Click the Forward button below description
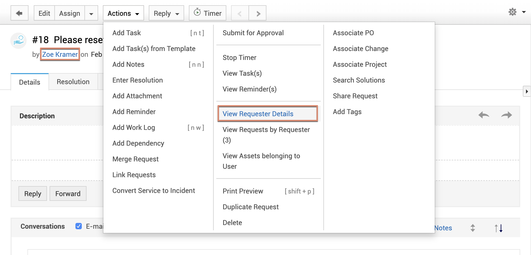Viewport: 531px width, 255px height. [x=68, y=194]
